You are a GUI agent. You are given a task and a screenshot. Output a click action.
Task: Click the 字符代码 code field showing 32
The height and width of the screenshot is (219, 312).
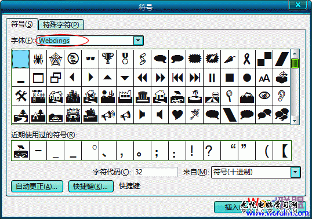[x=155, y=172]
